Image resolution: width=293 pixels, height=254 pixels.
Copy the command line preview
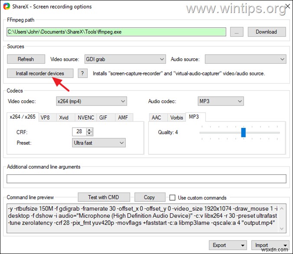coord(150,197)
